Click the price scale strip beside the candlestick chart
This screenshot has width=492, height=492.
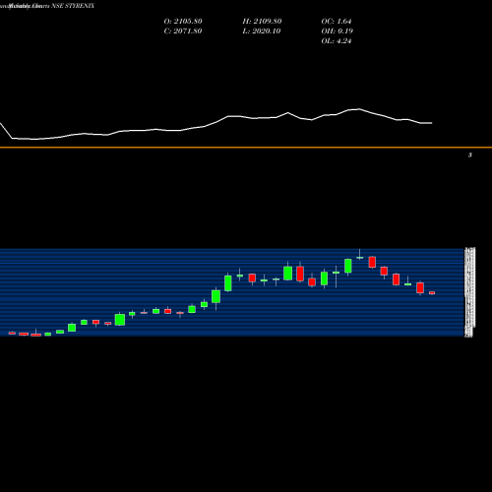pyautogui.click(x=469, y=292)
